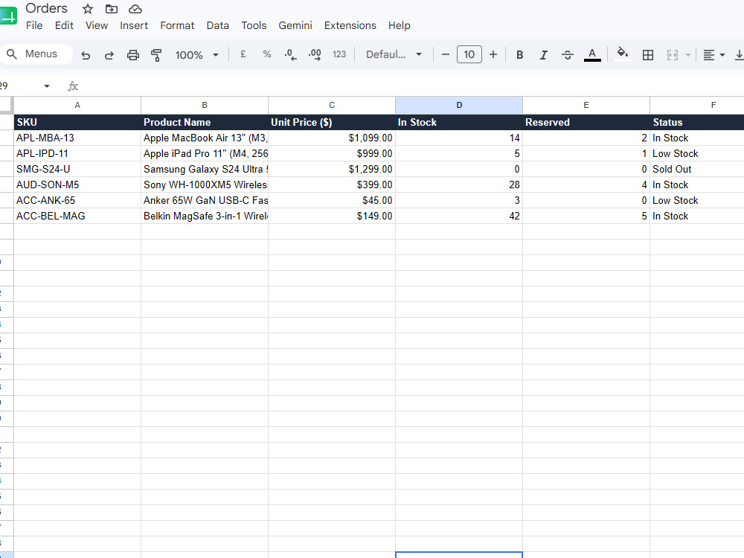Select the In Stock header cell
The width and height of the screenshot is (744, 558).
pyautogui.click(x=459, y=123)
